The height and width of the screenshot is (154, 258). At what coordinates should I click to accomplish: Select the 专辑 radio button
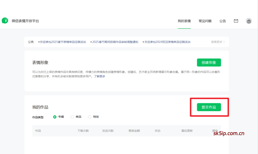click(55, 117)
